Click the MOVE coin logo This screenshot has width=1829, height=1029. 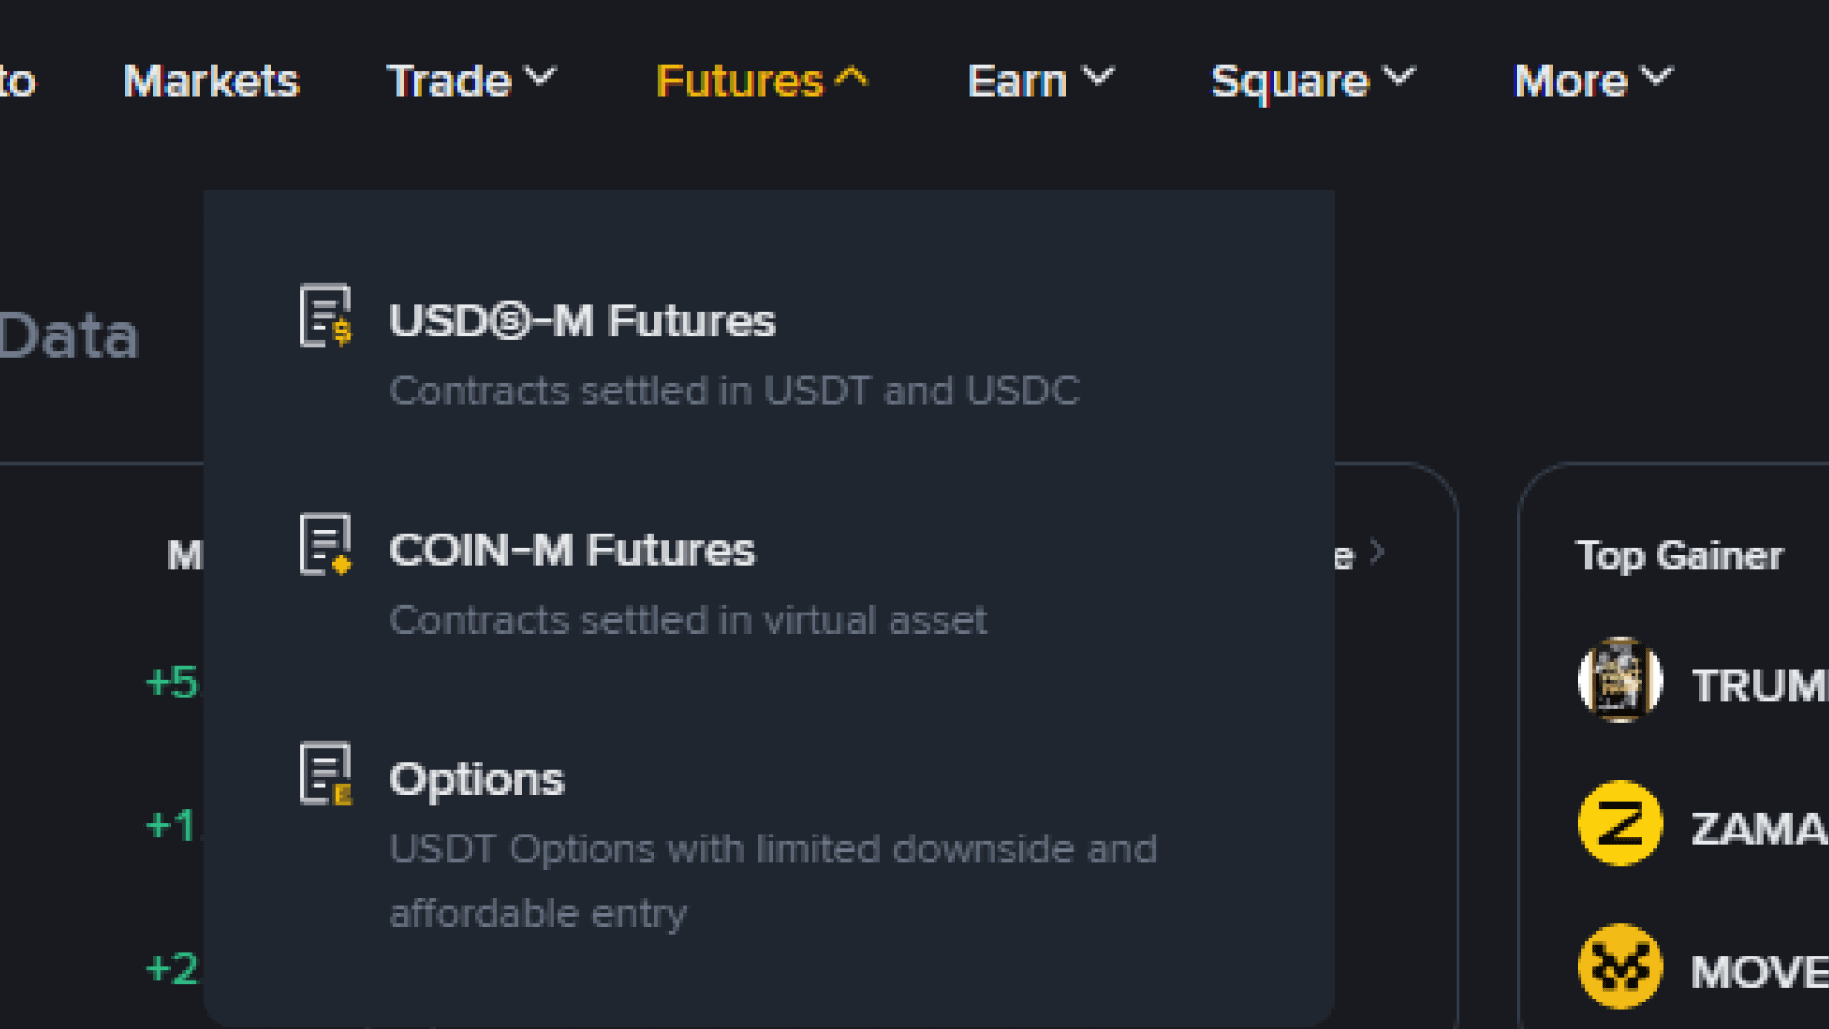coord(1620,966)
